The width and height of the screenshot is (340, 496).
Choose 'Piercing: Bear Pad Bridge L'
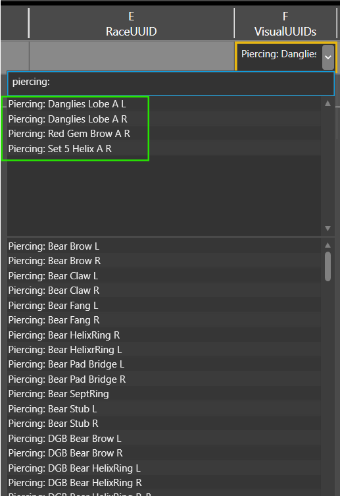click(x=164, y=364)
